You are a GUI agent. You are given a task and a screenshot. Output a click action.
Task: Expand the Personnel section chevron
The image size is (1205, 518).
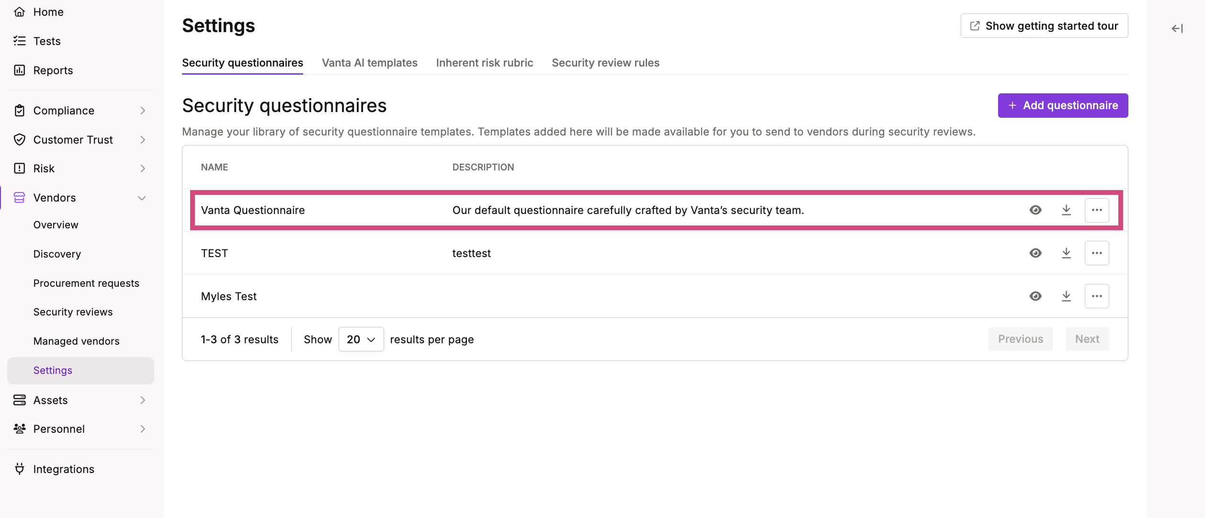142,429
